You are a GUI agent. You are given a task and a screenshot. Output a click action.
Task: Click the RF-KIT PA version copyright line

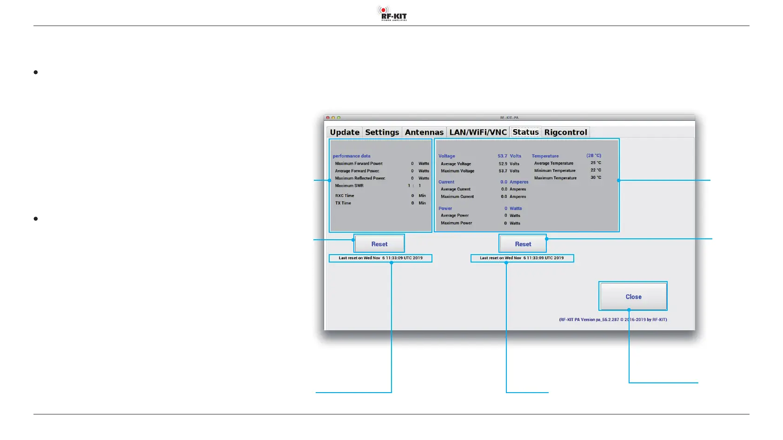613,320
